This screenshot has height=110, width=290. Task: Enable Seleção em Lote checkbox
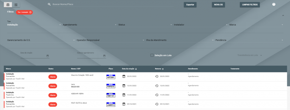pos(152,55)
